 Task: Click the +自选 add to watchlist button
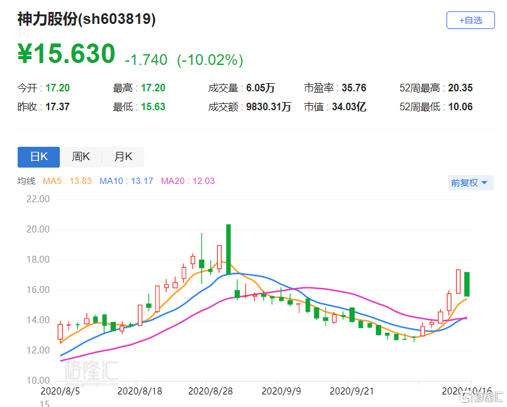pyautogui.click(x=470, y=20)
